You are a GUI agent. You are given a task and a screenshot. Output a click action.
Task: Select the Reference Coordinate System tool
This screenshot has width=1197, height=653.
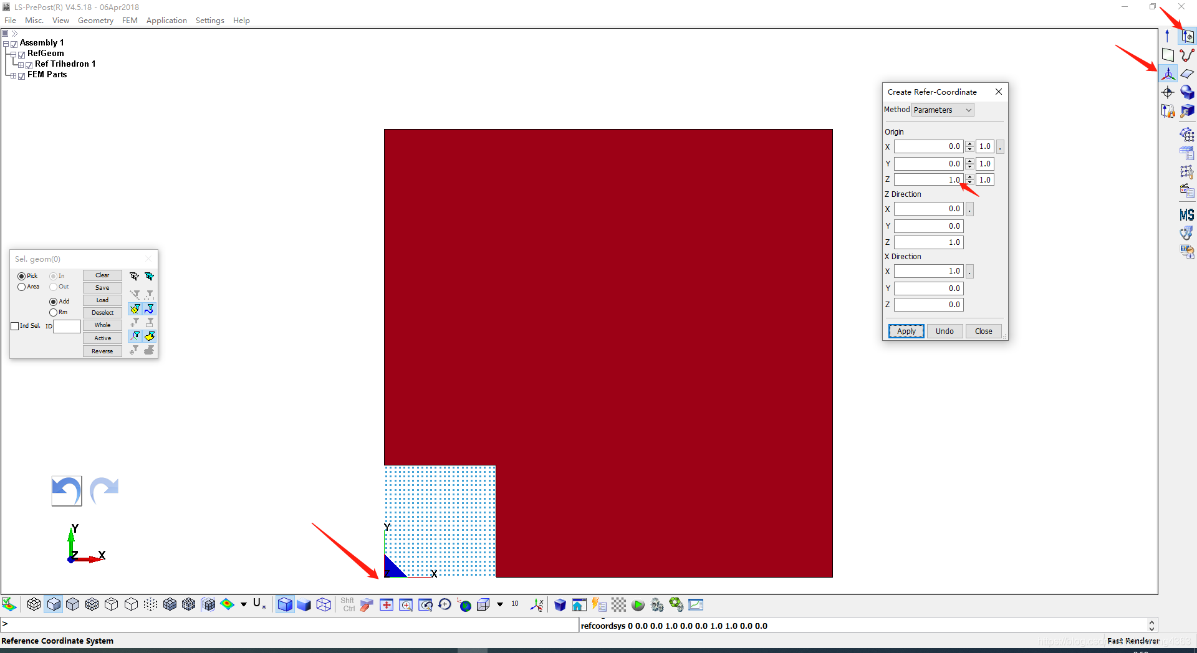click(x=1168, y=74)
